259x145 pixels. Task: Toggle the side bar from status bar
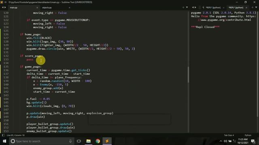pos(3,135)
